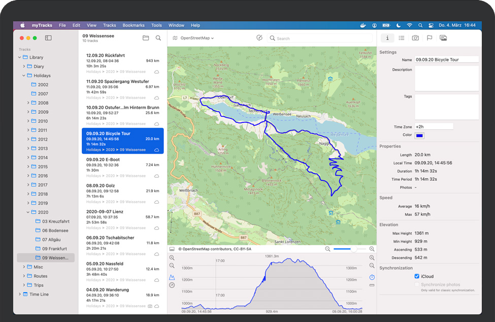
Task: Click the compass tracking icon in map toolbar
Action: (259, 38)
